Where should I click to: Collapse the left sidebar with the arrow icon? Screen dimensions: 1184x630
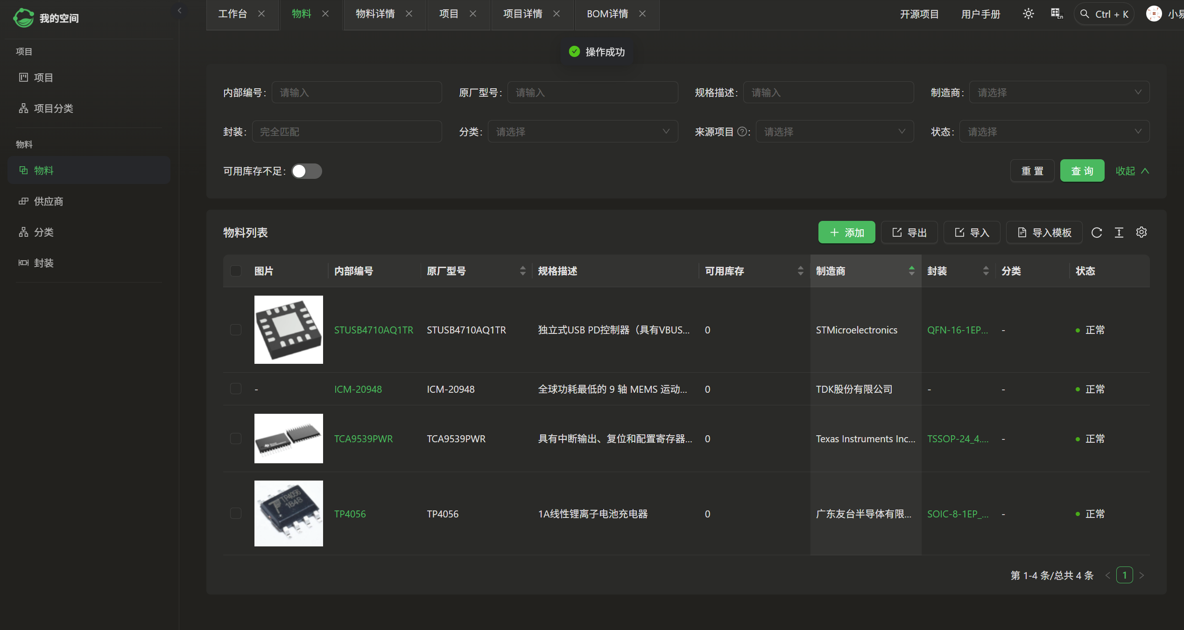coord(179,10)
